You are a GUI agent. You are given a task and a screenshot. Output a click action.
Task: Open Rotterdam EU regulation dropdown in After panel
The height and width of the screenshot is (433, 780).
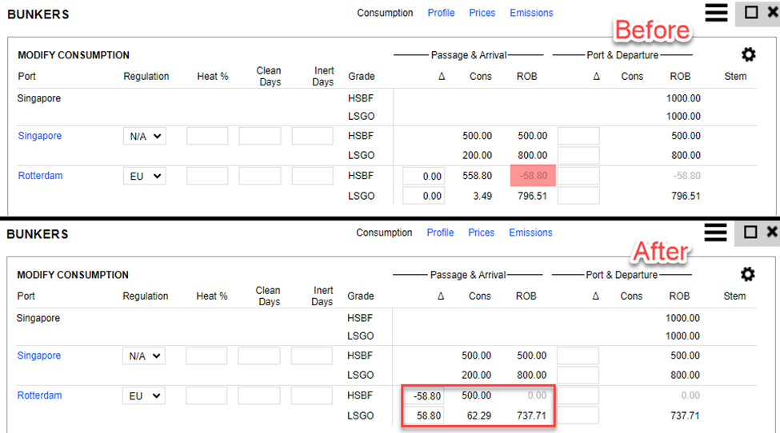[x=144, y=395]
